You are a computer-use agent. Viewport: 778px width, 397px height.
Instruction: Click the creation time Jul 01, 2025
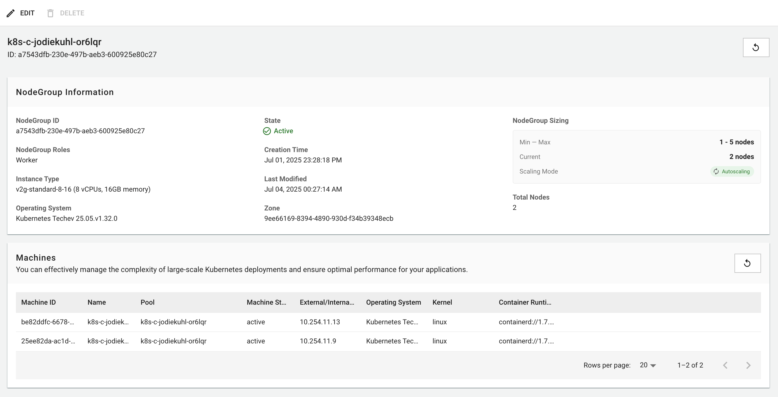(x=303, y=160)
